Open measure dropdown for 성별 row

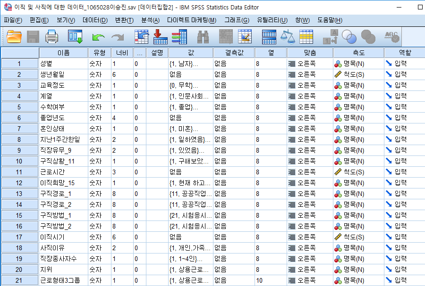357,64
